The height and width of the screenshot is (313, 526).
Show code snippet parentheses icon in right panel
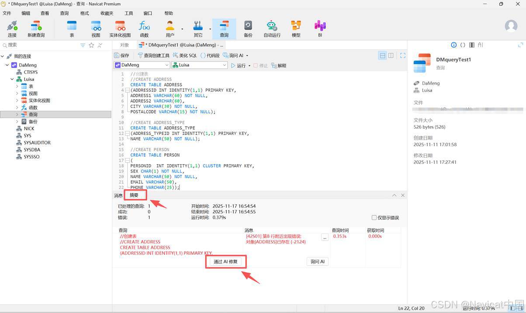click(x=463, y=45)
